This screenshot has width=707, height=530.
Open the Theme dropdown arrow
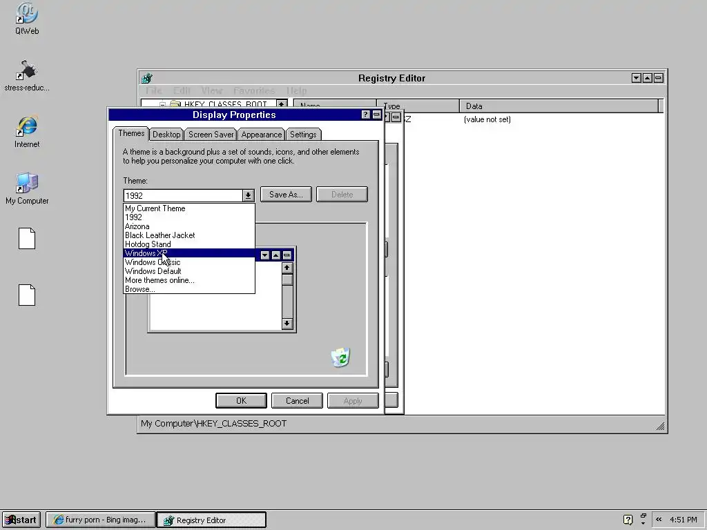click(x=248, y=195)
